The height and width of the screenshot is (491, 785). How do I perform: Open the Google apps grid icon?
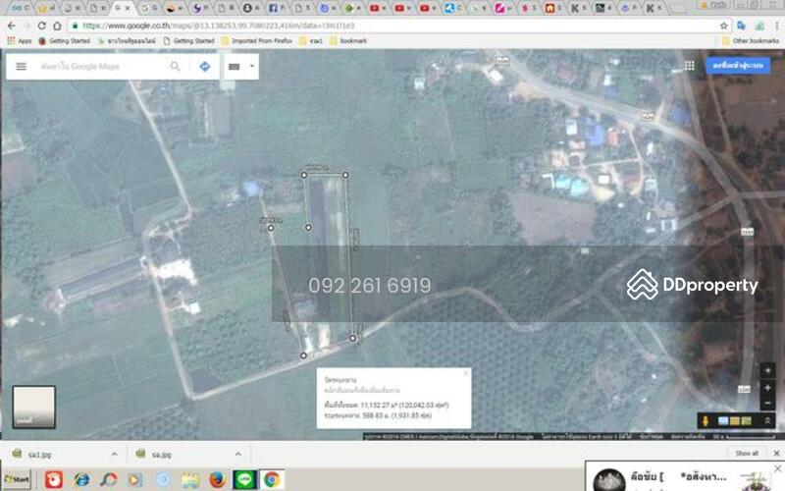click(x=690, y=66)
